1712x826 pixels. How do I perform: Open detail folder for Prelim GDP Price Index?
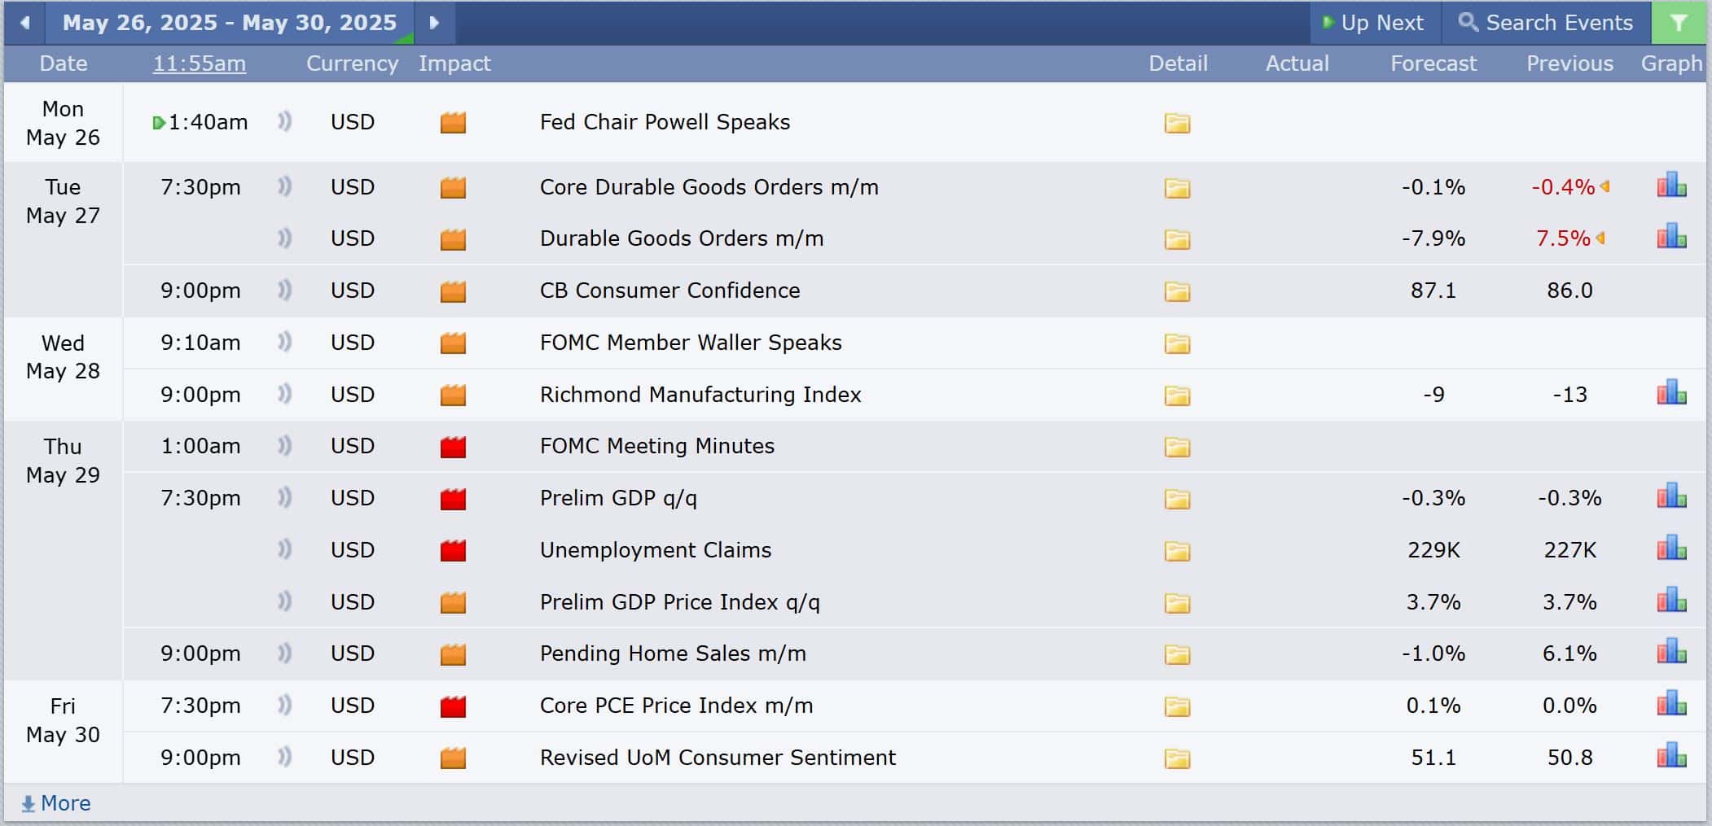pyautogui.click(x=1177, y=603)
